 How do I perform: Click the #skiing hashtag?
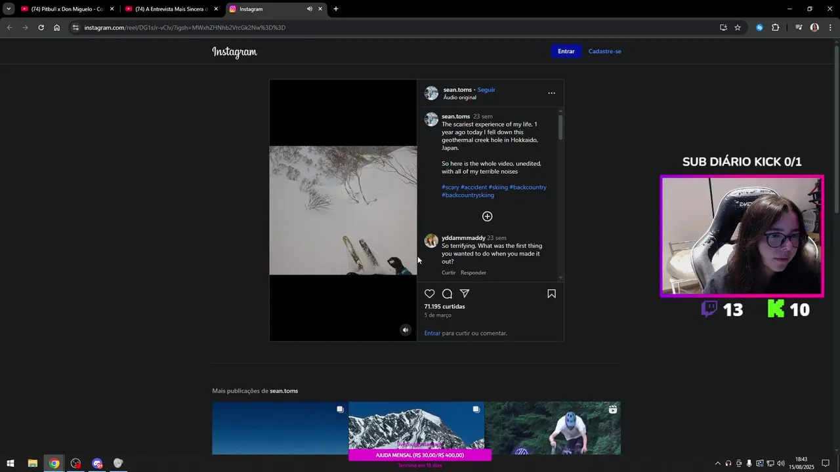point(498,187)
